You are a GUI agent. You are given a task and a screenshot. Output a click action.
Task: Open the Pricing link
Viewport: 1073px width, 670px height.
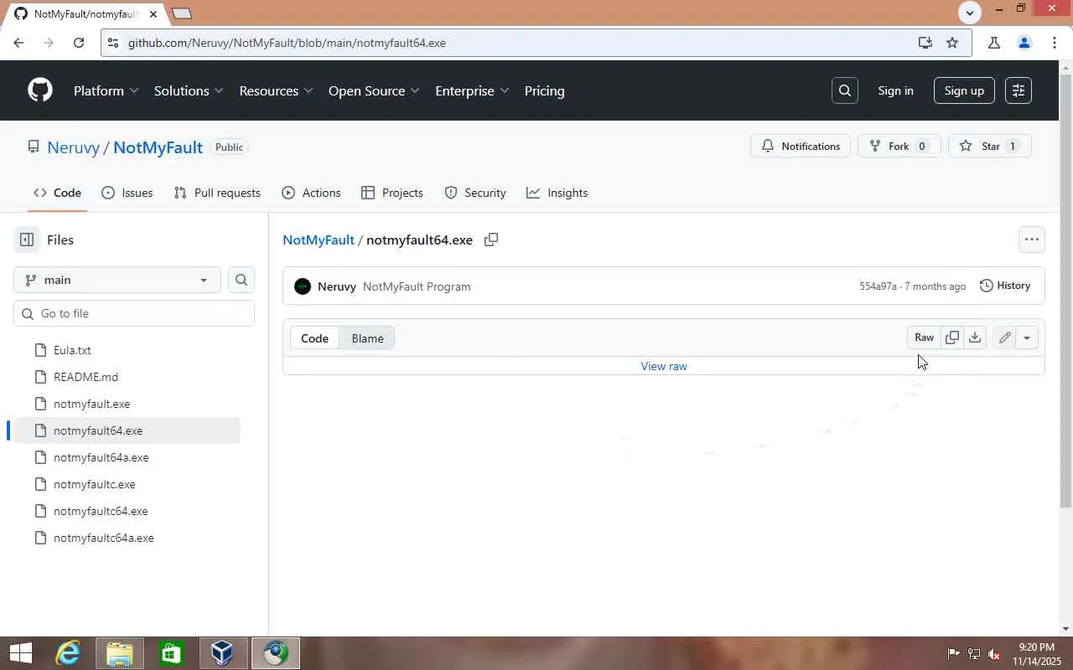(544, 90)
